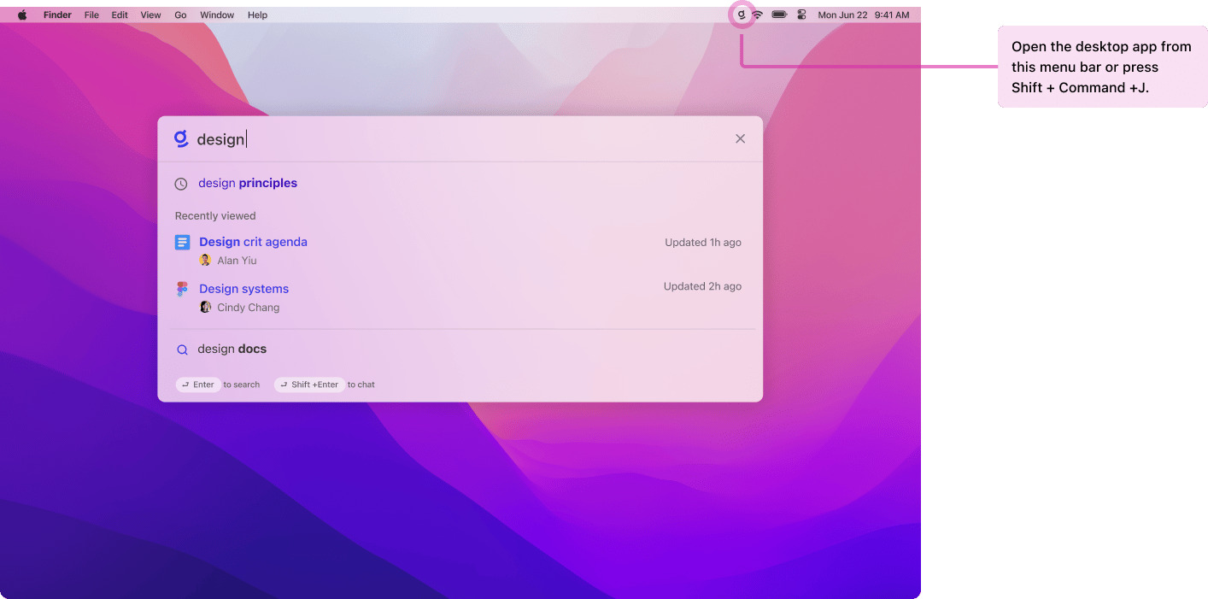Click the 'Enter' key hint button
The width and height of the screenshot is (1208, 599).
[x=198, y=385]
